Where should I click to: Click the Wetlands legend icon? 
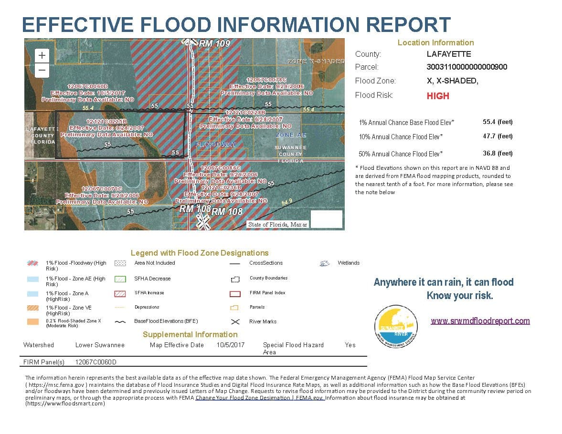tap(325, 263)
